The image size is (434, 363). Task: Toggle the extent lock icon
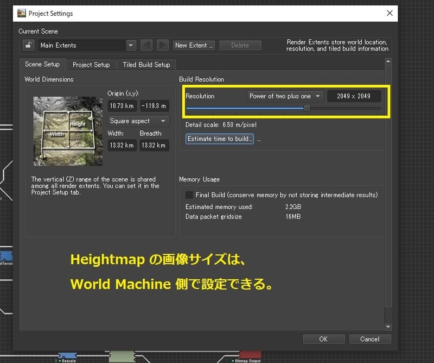click(x=29, y=45)
